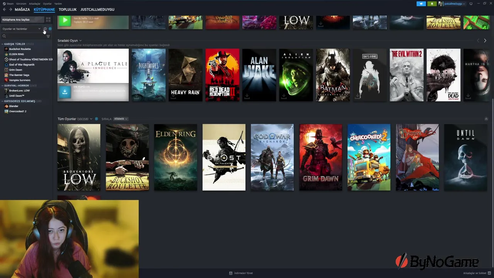Image resolution: width=494 pixels, height=278 pixels.
Task: Click the Kütüphane Ana Sayfası button
Action: point(22,20)
